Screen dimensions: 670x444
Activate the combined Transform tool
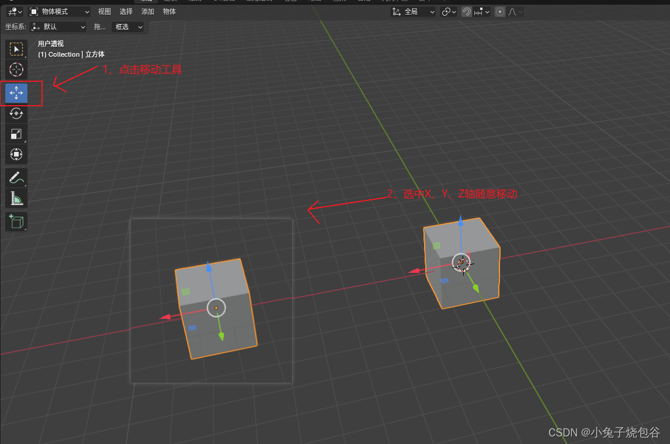tap(16, 154)
